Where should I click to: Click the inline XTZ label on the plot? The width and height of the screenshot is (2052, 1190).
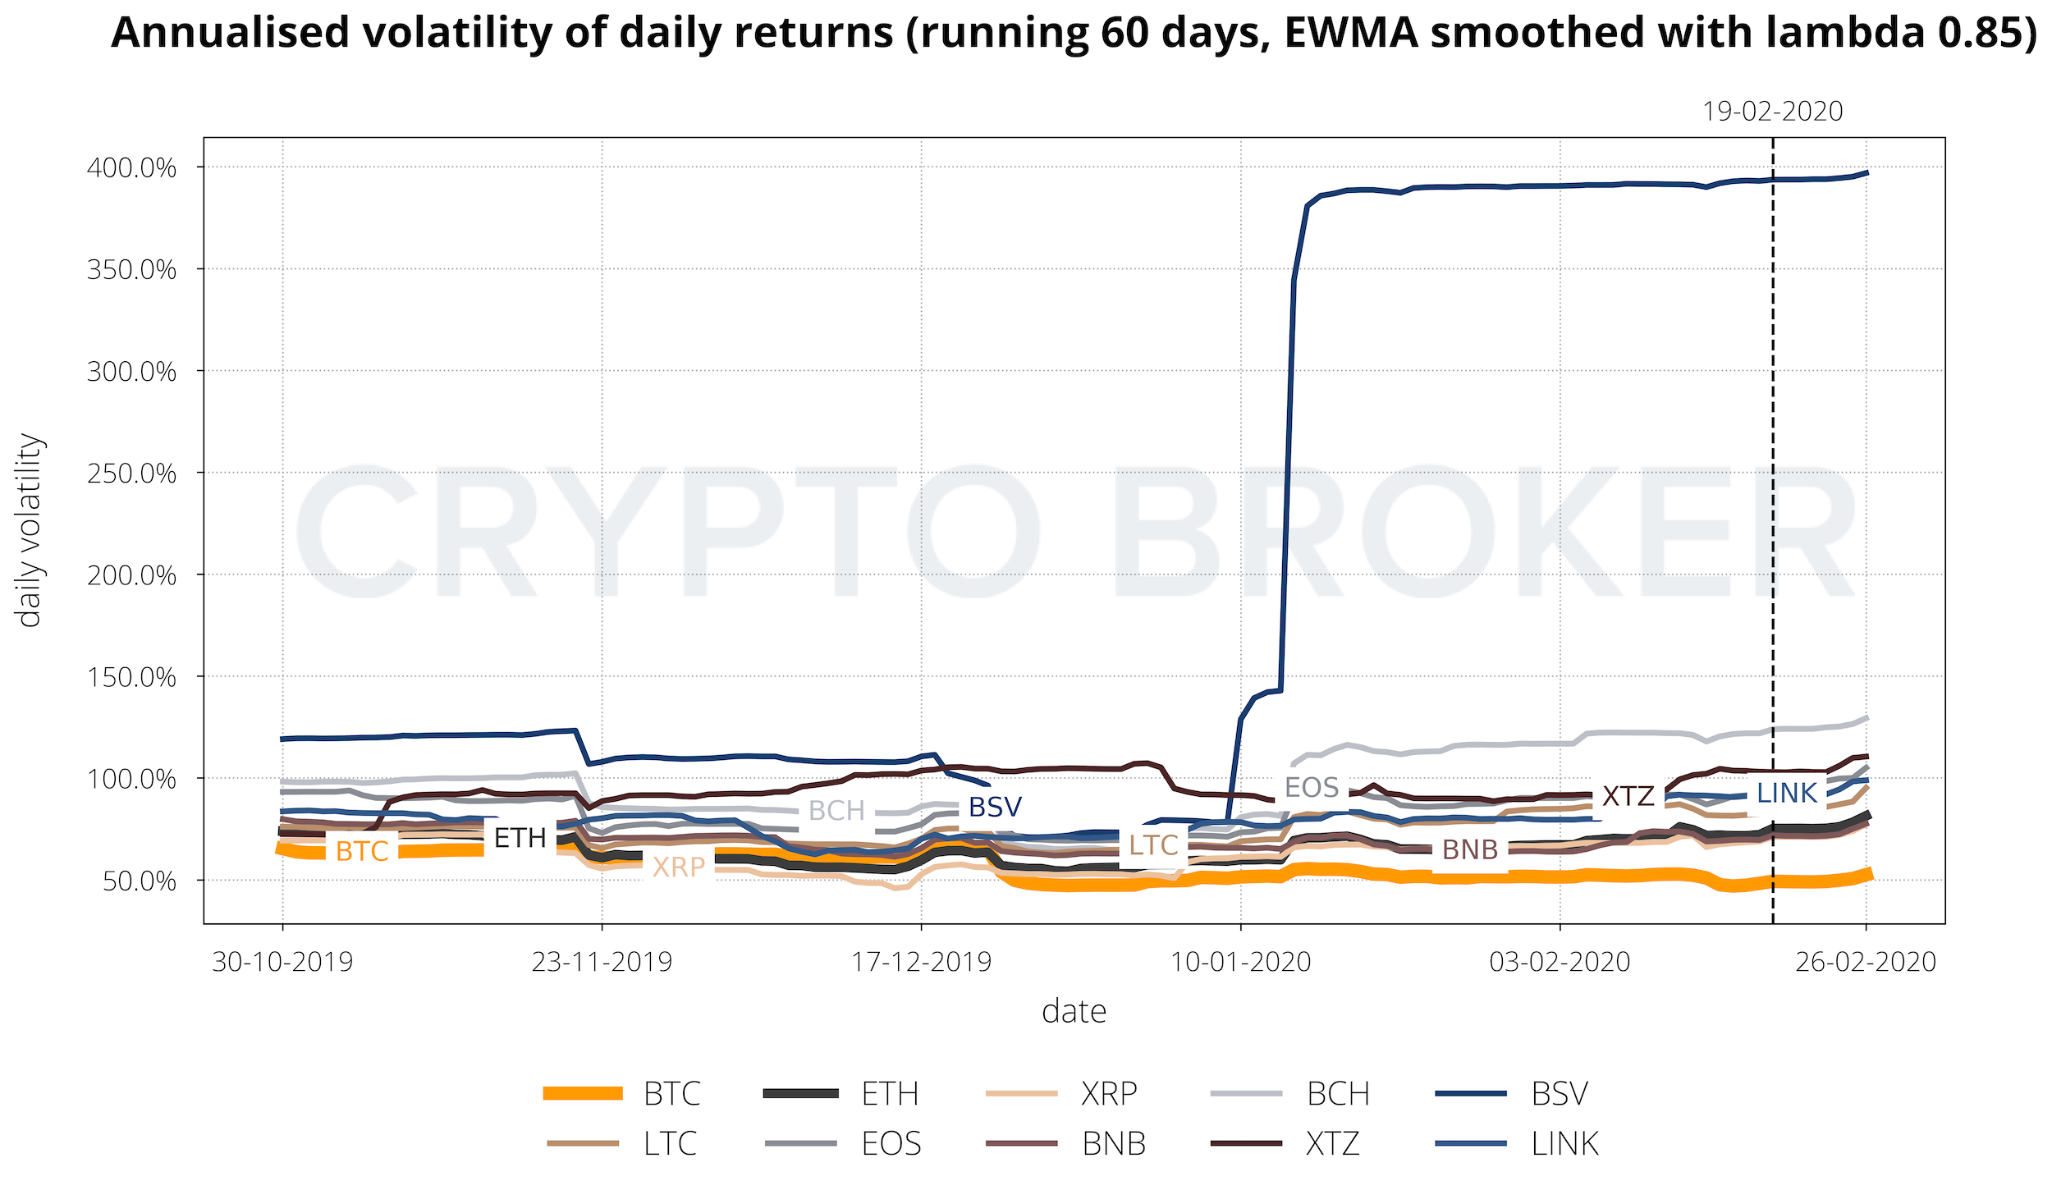1628,796
